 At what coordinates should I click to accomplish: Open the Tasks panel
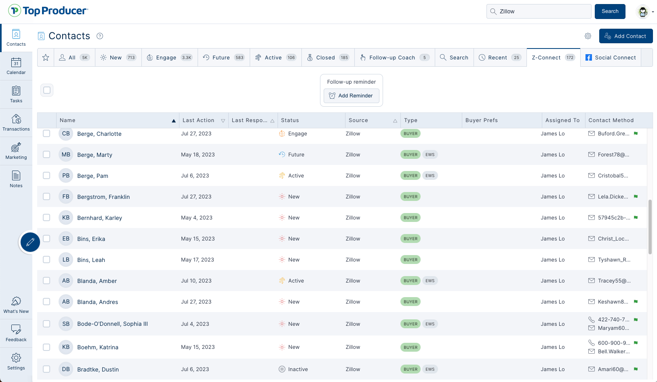click(16, 94)
